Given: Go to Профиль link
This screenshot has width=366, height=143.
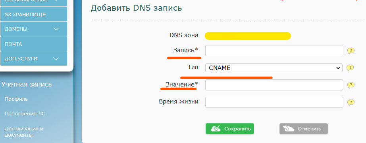Looking at the screenshot, I should pos(16,99).
